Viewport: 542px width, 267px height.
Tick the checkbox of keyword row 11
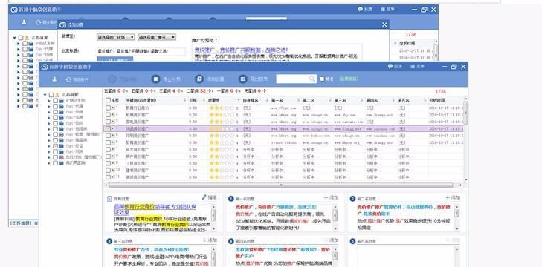[109, 177]
